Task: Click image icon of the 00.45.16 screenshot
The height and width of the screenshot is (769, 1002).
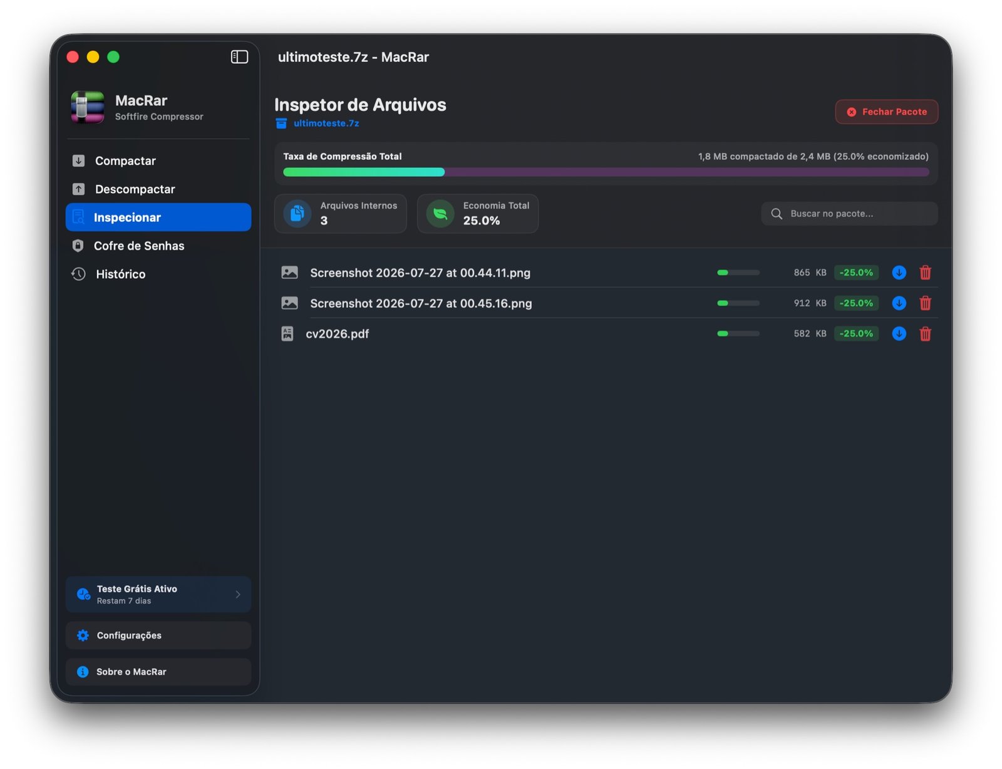Action: click(289, 303)
